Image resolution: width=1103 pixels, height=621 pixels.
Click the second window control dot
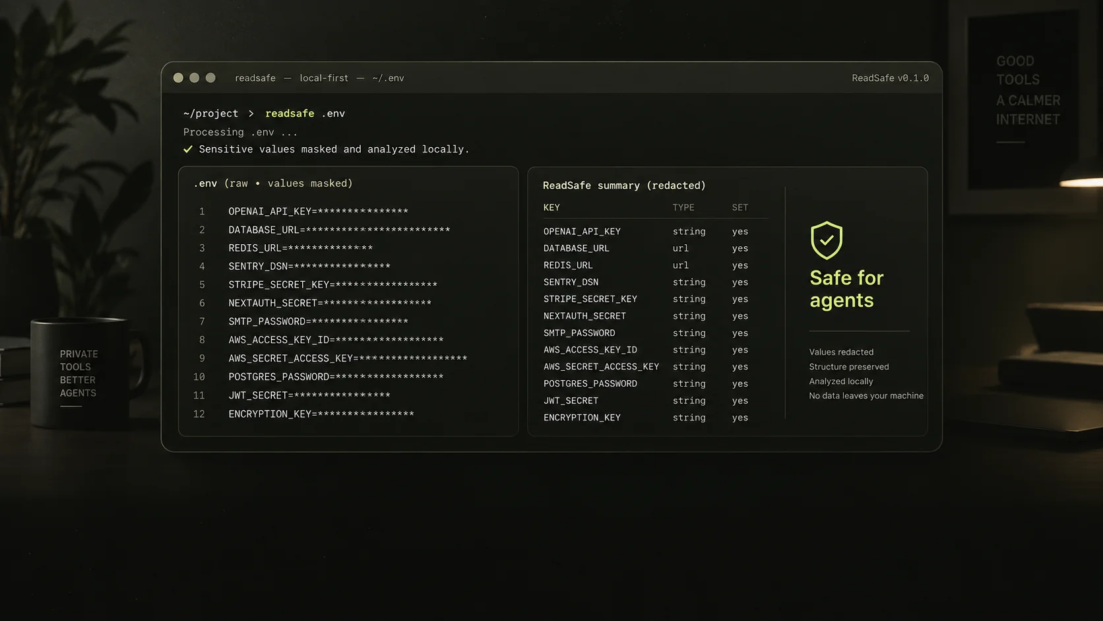(194, 78)
